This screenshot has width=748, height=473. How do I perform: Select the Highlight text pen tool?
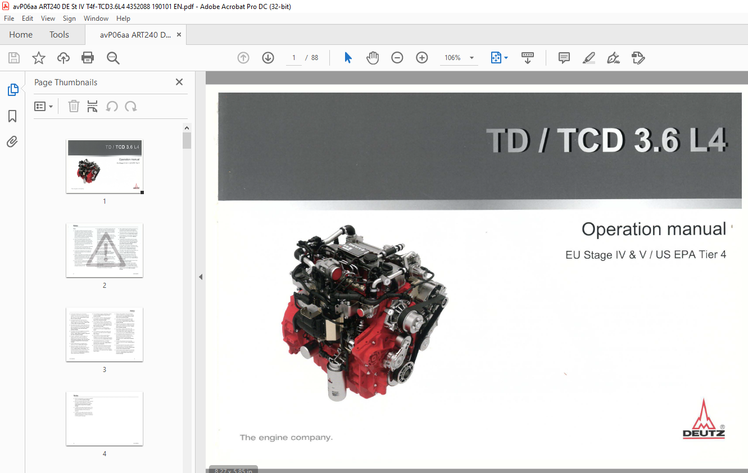tap(589, 58)
